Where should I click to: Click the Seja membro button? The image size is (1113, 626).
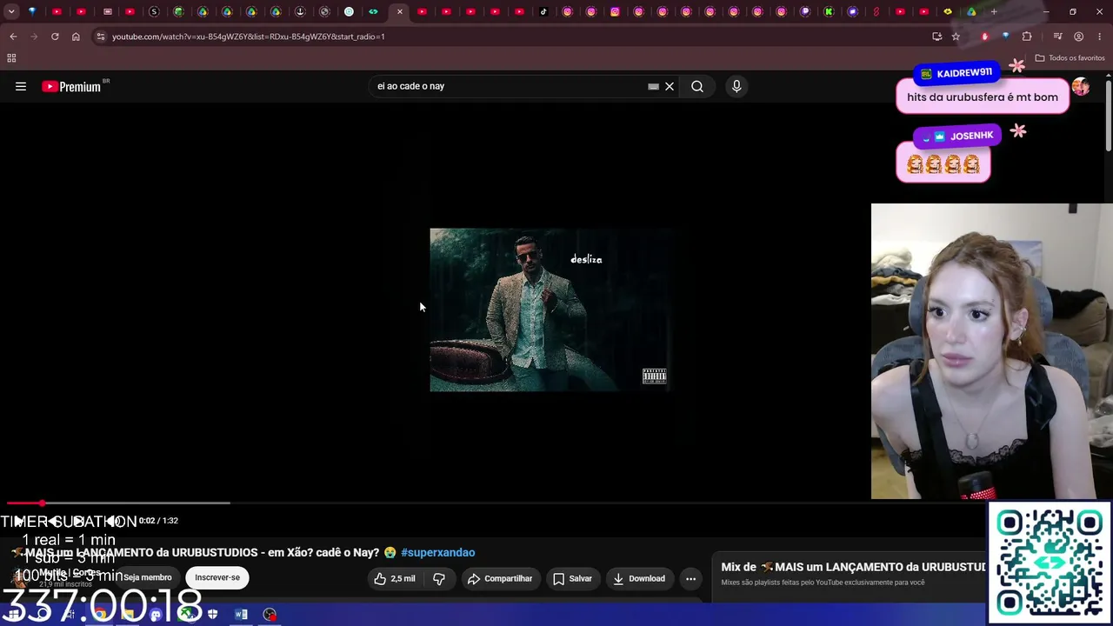coord(148,577)
